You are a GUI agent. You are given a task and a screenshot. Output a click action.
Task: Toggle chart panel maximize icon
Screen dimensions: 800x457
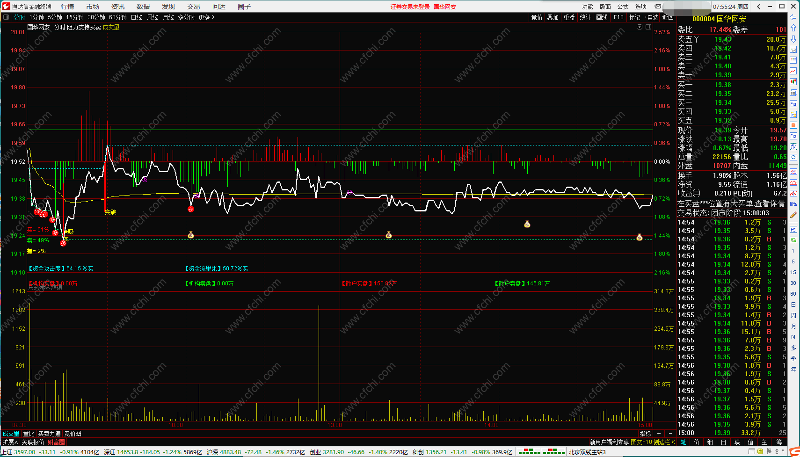pyautogui.click(x=648, y=27)
